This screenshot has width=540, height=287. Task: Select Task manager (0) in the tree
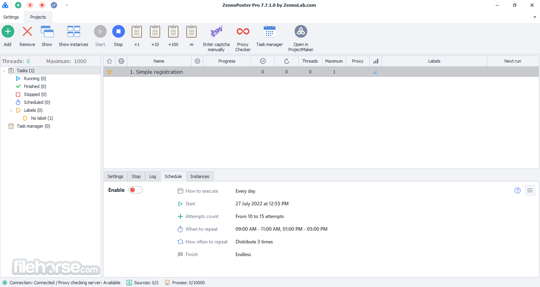coord(33,126)
